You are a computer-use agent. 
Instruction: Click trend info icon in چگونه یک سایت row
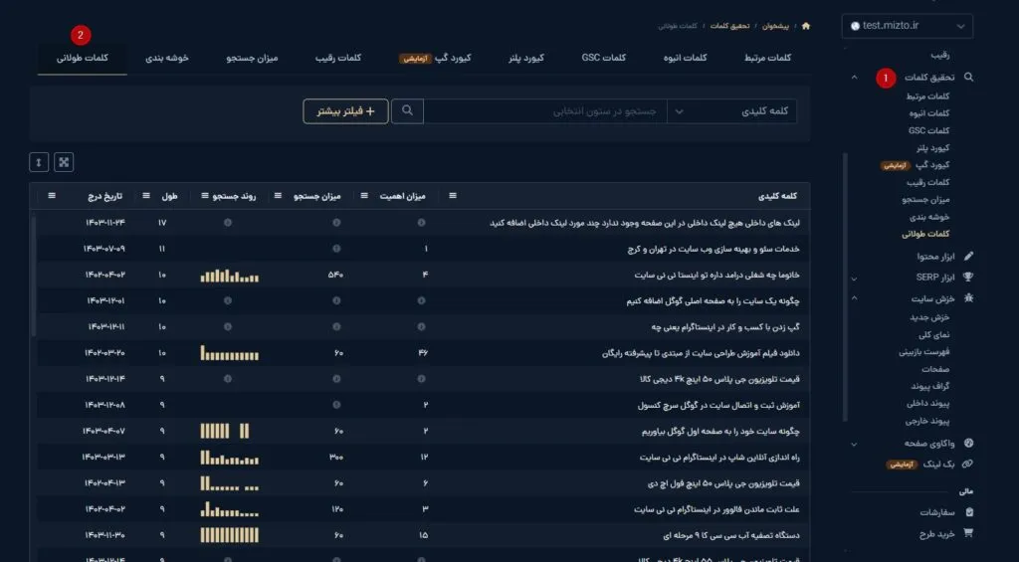point(228,300)
